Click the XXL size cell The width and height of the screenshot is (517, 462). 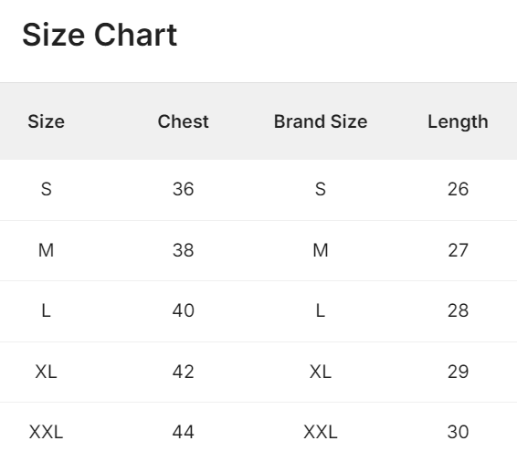pos(47,432)
